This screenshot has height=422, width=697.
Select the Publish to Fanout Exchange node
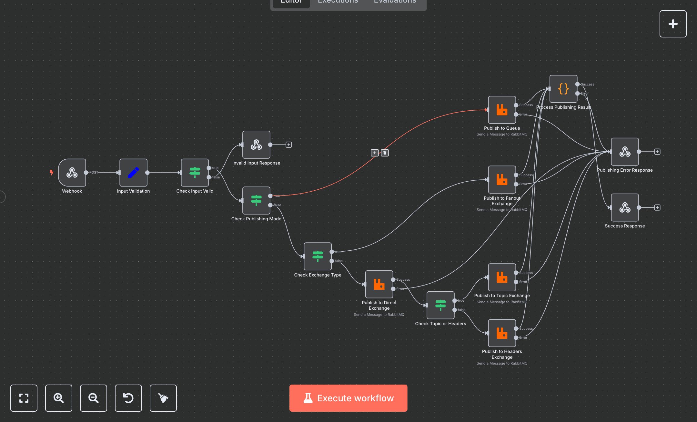502,180
